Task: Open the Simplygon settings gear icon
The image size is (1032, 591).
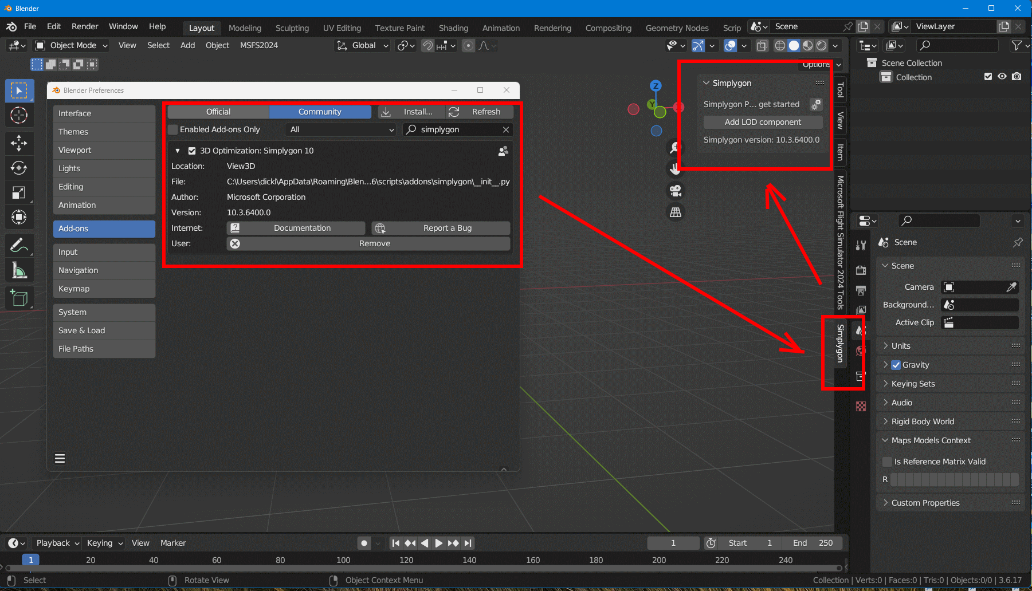Action: coord(816,104)
